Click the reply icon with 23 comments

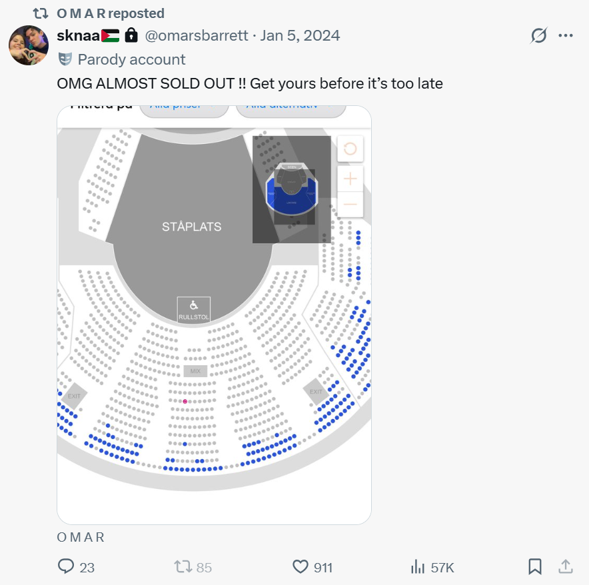point(66,566)
